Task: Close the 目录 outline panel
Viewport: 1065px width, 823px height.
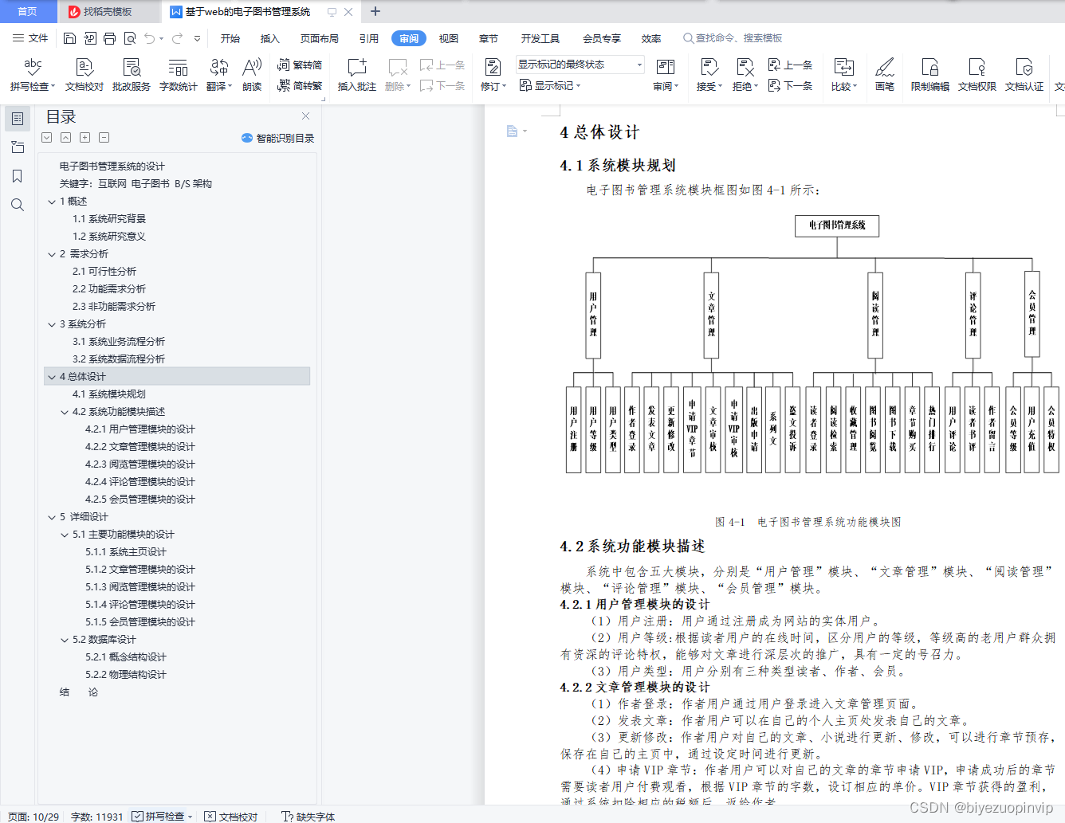Action: [x=305, y=116]
